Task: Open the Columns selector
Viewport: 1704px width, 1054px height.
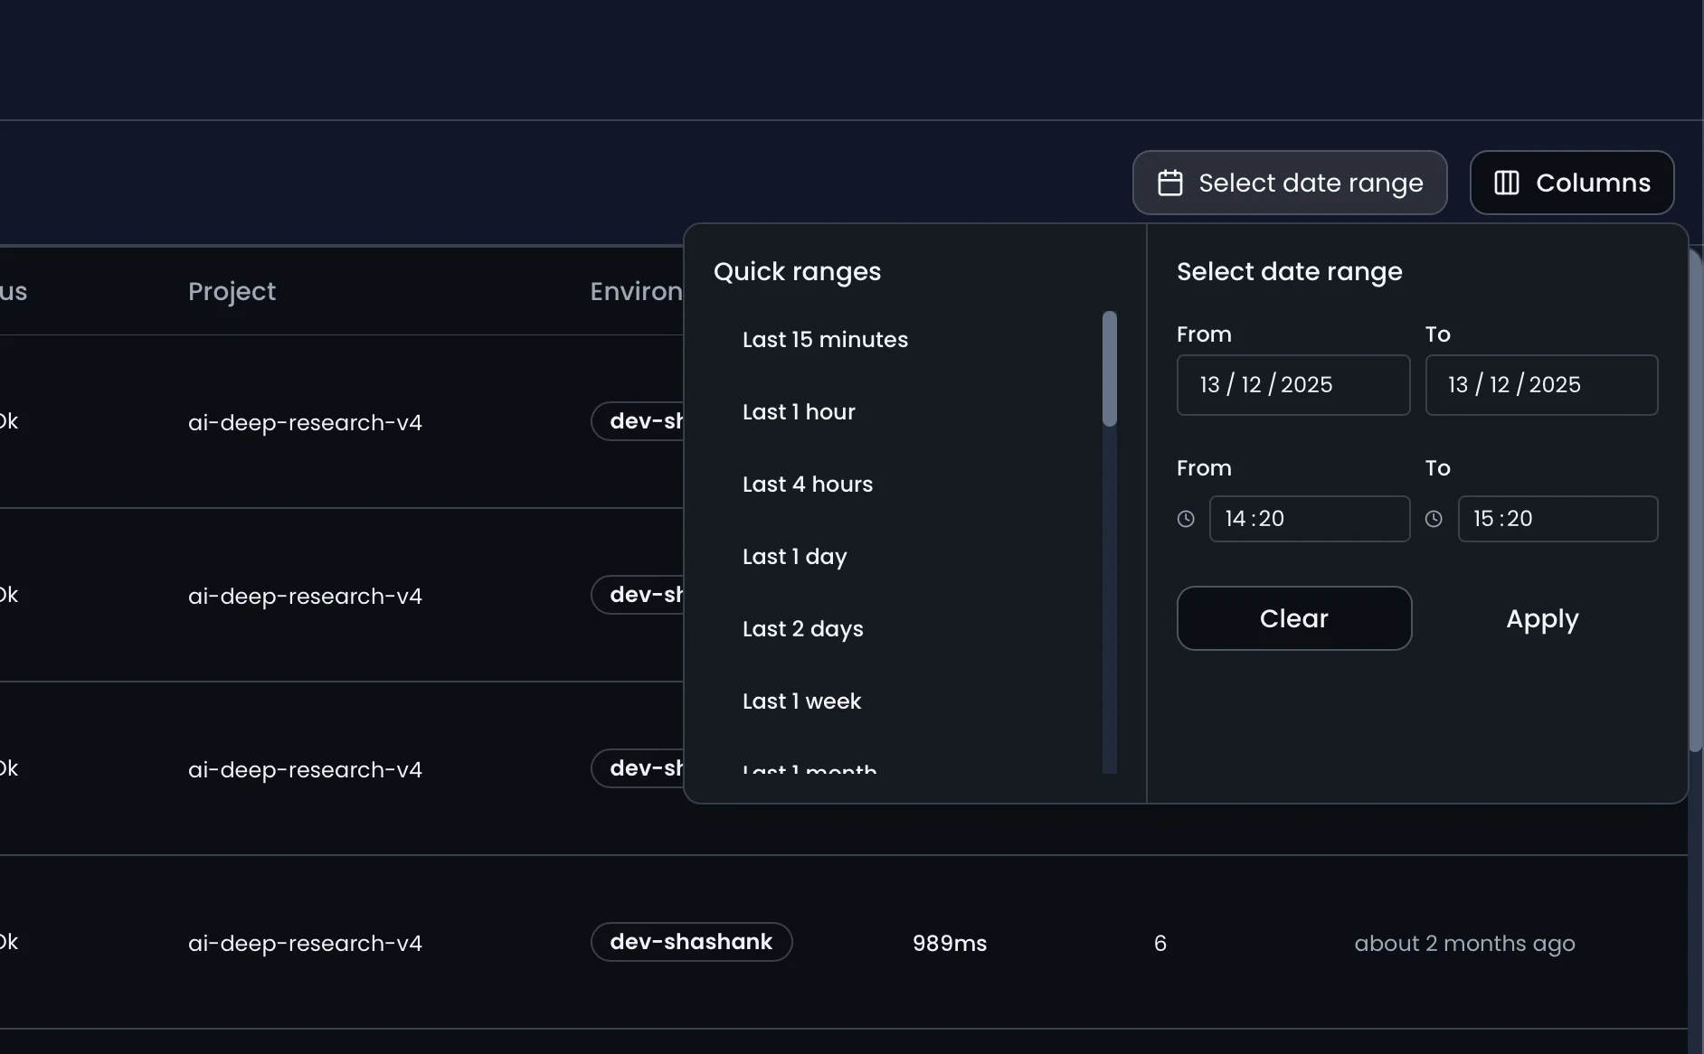Action: click(1571, 183)
